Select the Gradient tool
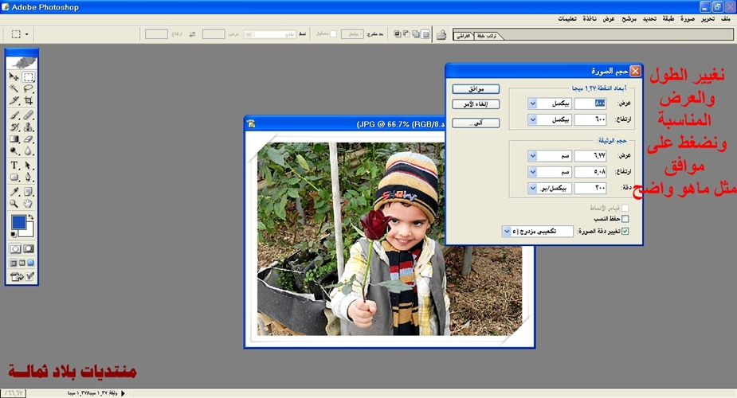 point(14,139)
